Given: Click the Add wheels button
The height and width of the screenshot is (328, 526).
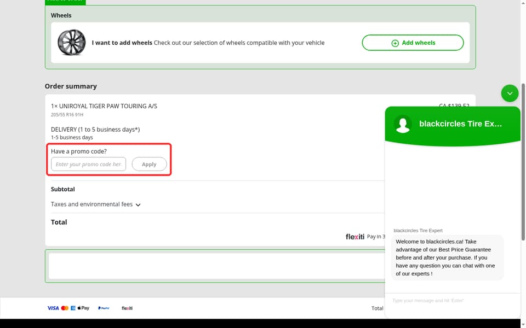Looking at the screenshot, I should [413, 43].
